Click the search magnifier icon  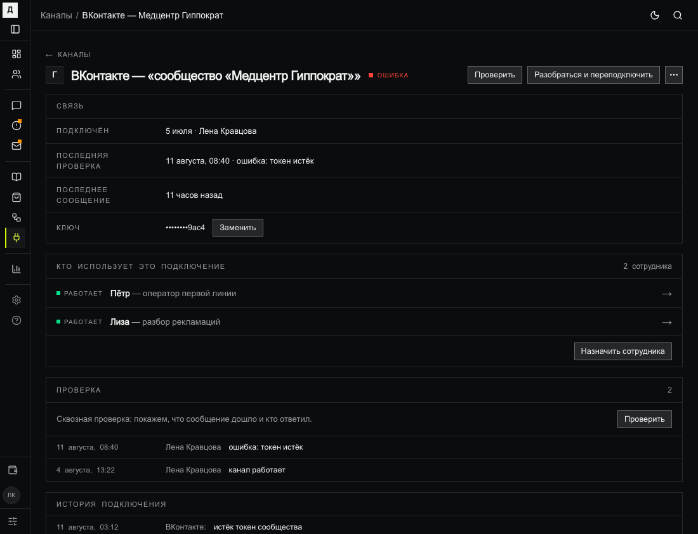(x=678, y=15)
